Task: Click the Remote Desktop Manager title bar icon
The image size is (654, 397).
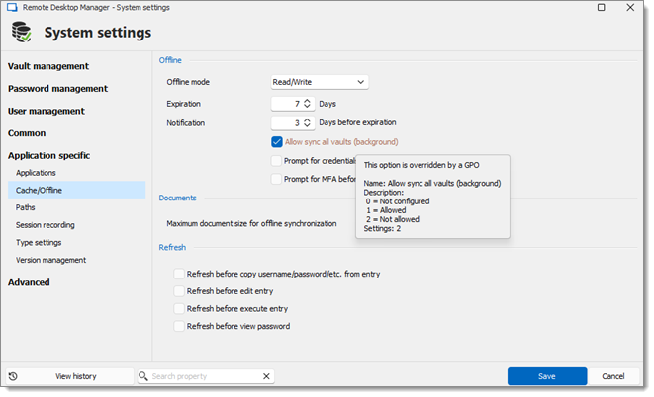Action: (x=12, y=7)
